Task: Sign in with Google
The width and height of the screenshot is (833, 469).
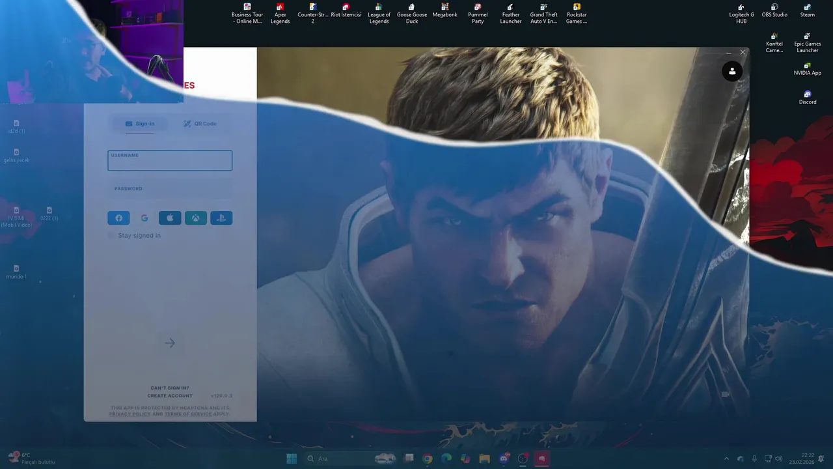Action: point(144,218)
